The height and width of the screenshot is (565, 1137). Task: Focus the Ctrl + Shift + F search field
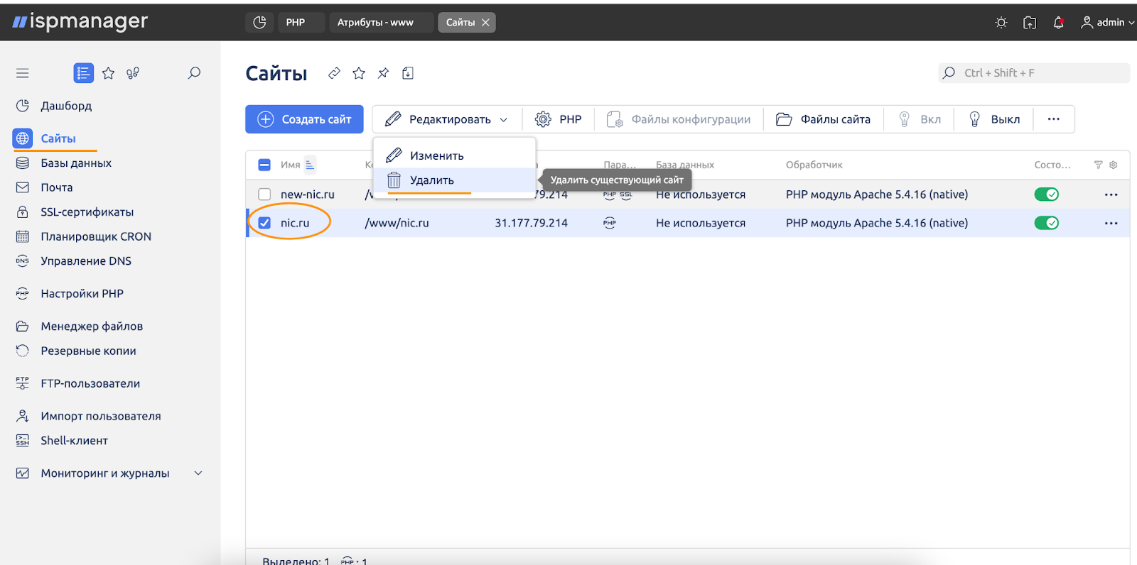point(1034,73)
